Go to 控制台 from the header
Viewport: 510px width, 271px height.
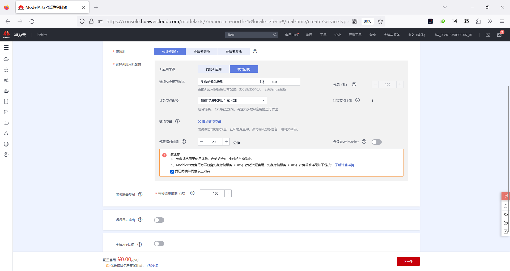(42, 35)
